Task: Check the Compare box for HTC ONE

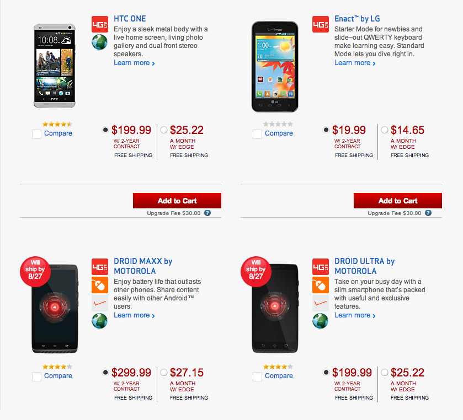Action: [37, 134]
